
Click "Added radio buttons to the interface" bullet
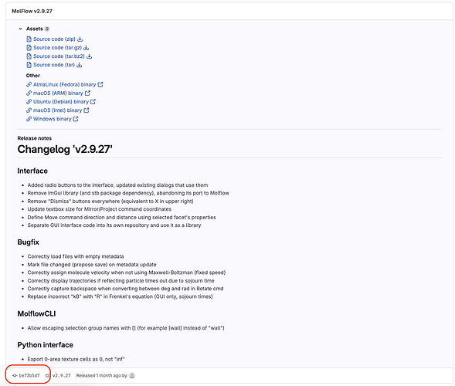click(x=117, y=185)
